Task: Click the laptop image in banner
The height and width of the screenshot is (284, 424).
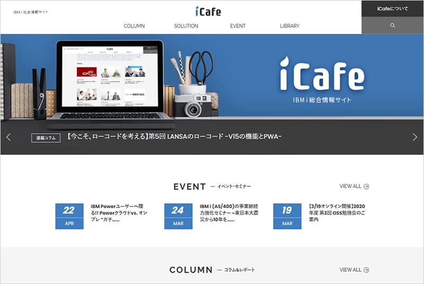Action: pyautogui.click(x=110, y=84)
